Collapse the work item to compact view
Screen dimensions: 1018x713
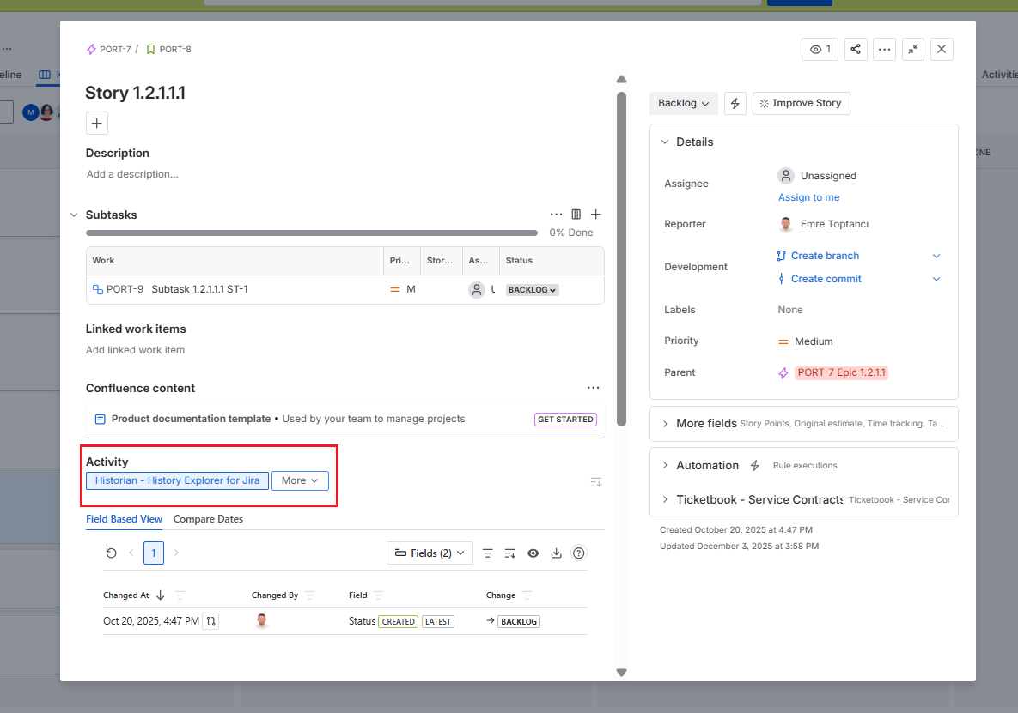click(x=912, y=49)
